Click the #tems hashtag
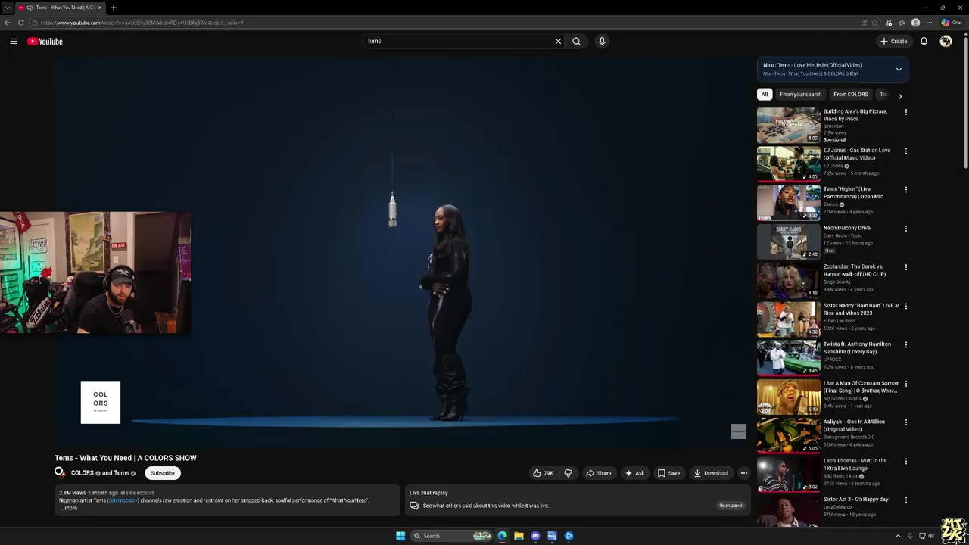Screen dimensions: 969x545 pos(127,493)
